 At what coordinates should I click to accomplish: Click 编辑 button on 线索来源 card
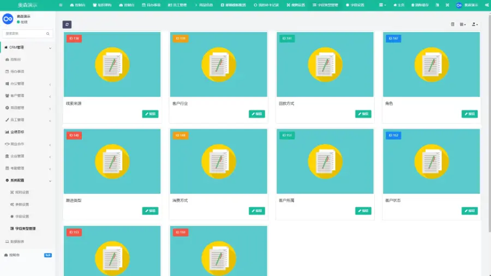click(x=150, y=114)
